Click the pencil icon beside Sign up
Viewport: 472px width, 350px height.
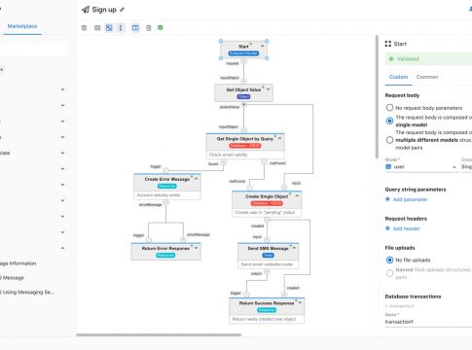tap(122, 10)
